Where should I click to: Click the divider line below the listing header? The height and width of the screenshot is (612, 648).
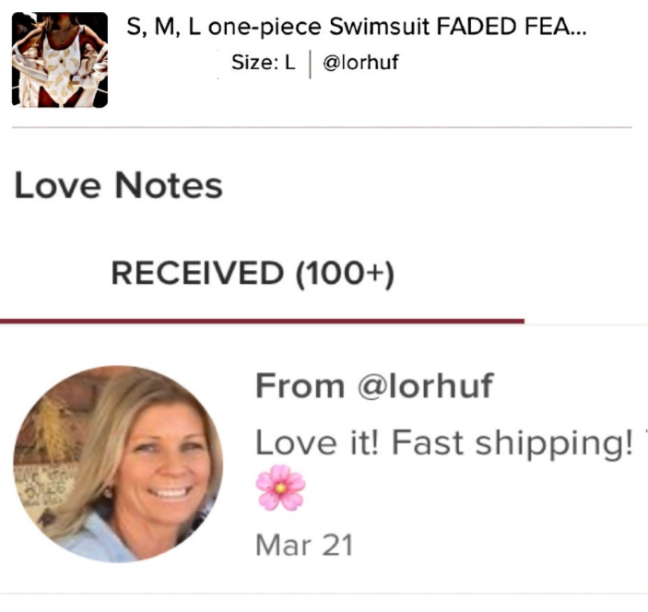point(321,127)
